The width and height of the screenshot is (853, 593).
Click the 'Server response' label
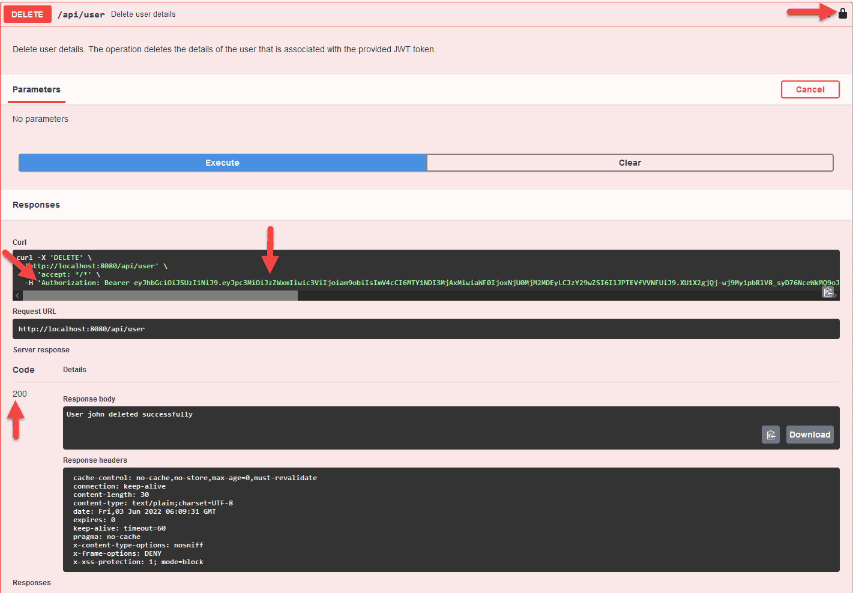[41, 350]
